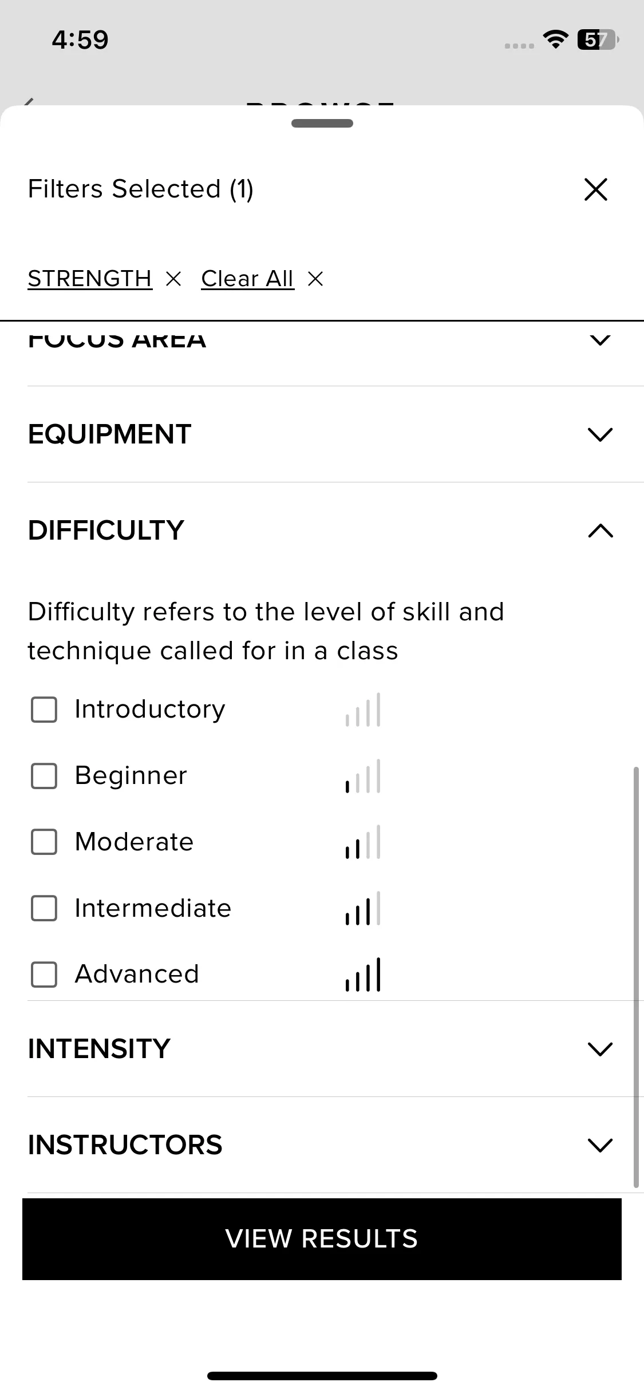This screenshot has height=1394, width=644.
Task: Check the Introductory difficulty checkbox
Action: click(x=44, y=710)
